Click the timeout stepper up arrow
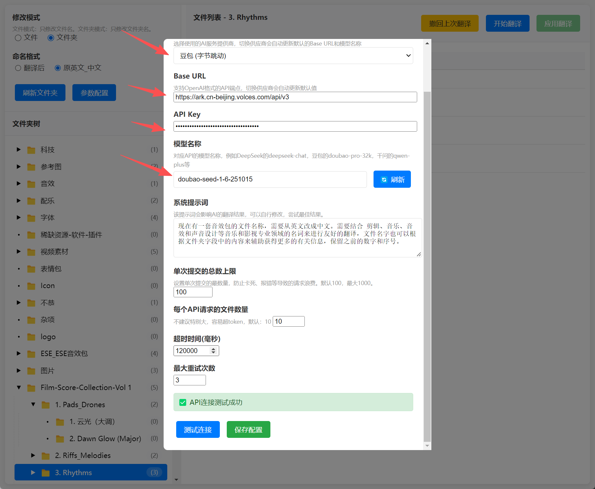 pos(214,349)
